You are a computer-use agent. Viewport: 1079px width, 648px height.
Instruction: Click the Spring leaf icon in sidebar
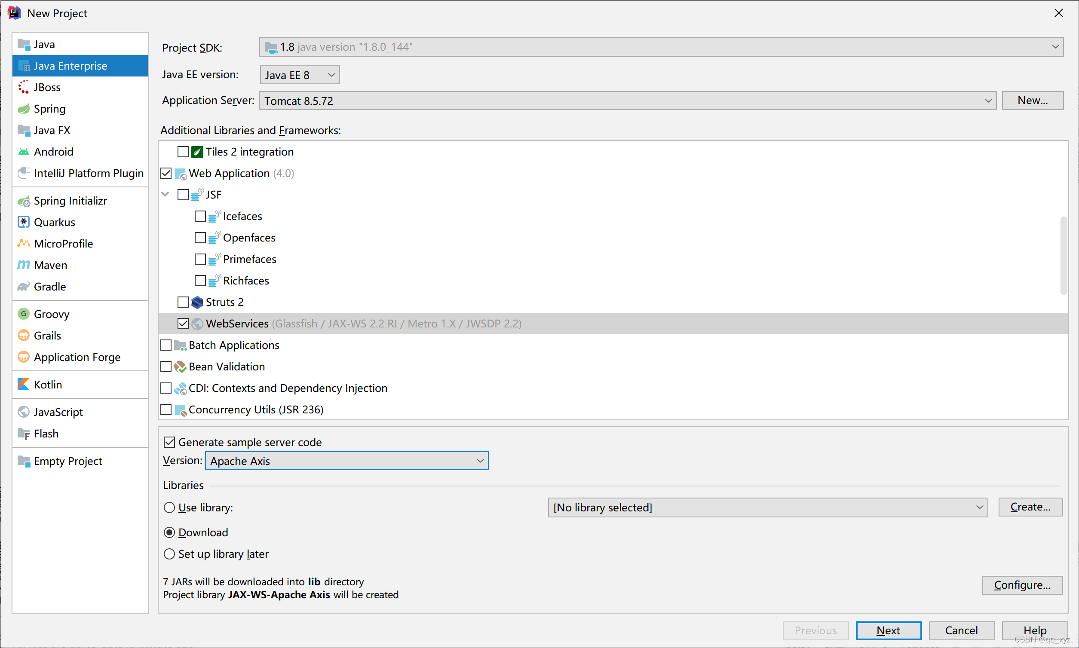click(x=24, y=109)
